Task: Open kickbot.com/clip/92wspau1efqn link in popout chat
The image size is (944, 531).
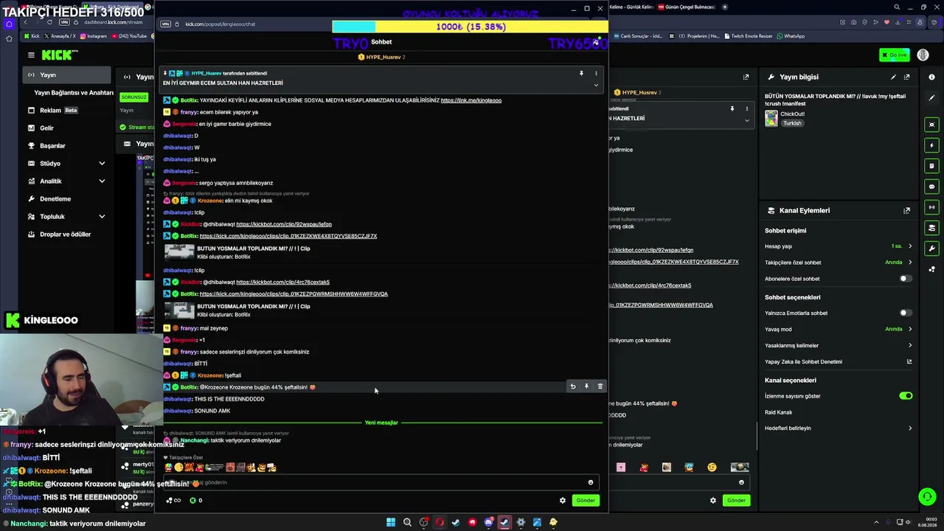Action: point(284,224)
